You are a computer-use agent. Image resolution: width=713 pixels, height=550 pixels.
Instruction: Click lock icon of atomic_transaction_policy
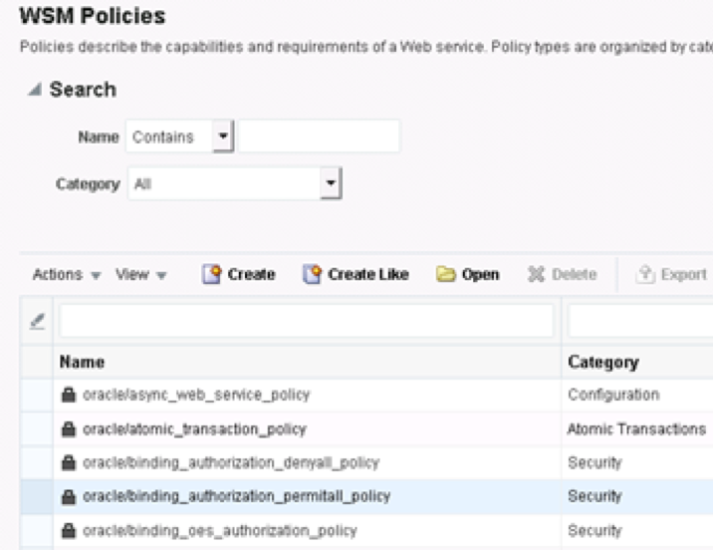pyautogui.click(x=69, y=429)
